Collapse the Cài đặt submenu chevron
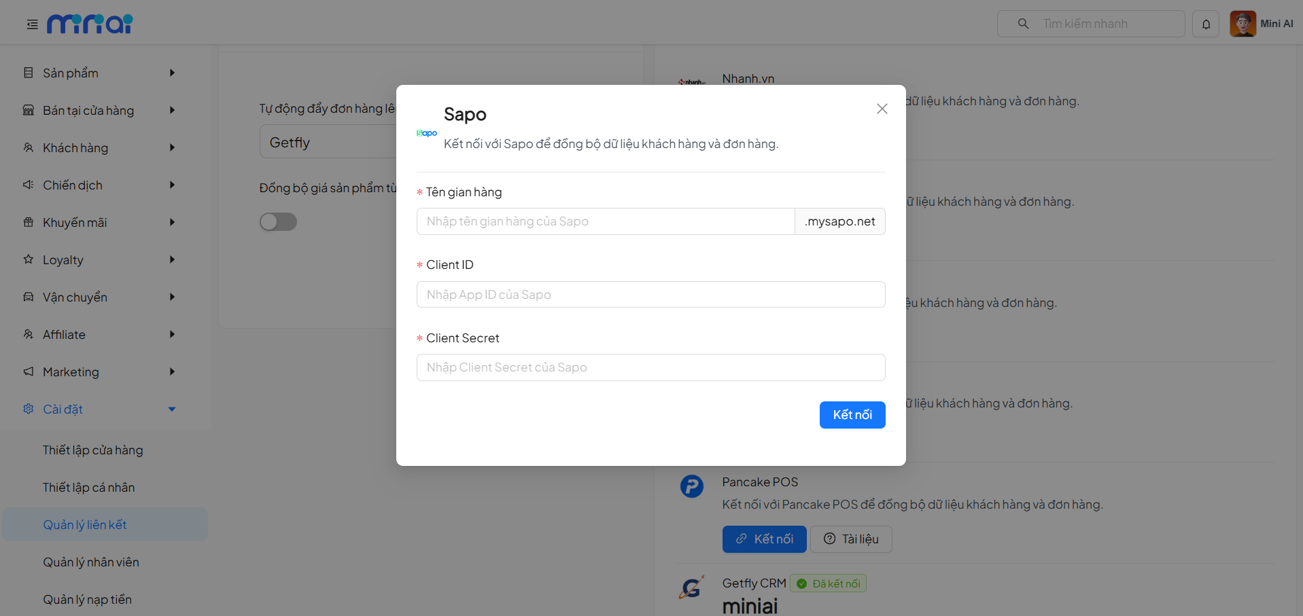Screen dimensions: 1303x616 coord(172,409)
